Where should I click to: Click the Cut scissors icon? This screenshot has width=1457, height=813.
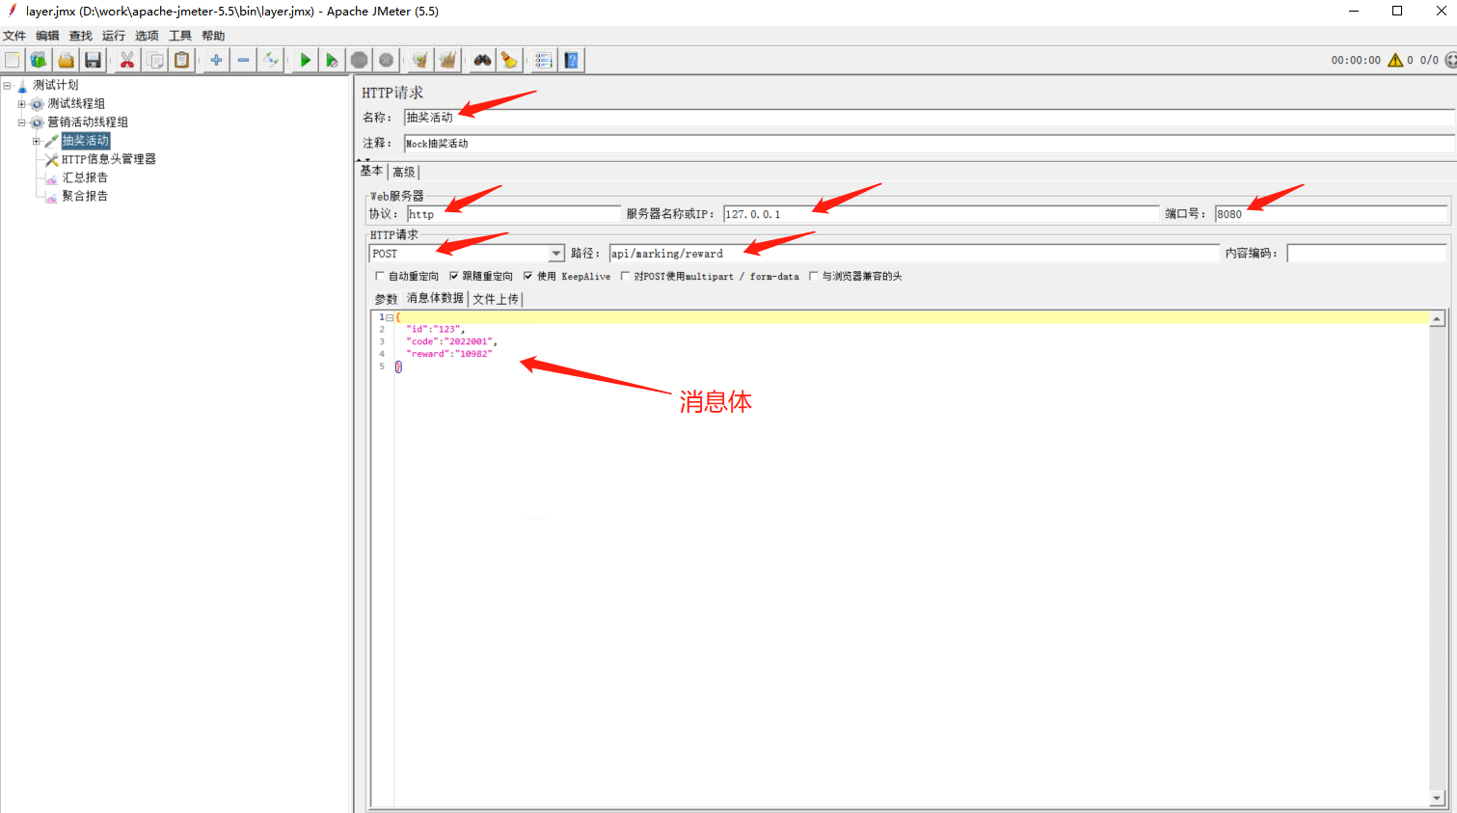tap(126, 60)
